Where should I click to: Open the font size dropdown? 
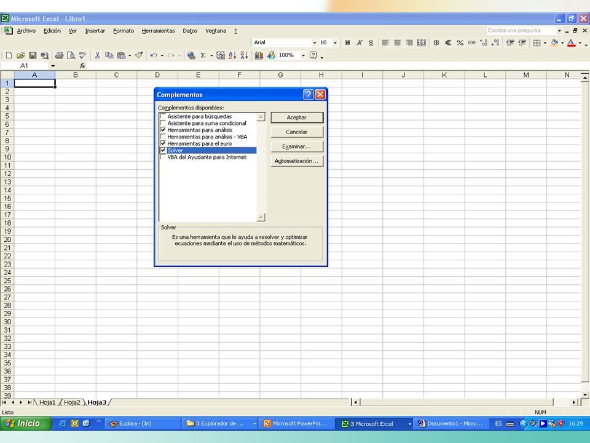[335, 42]
